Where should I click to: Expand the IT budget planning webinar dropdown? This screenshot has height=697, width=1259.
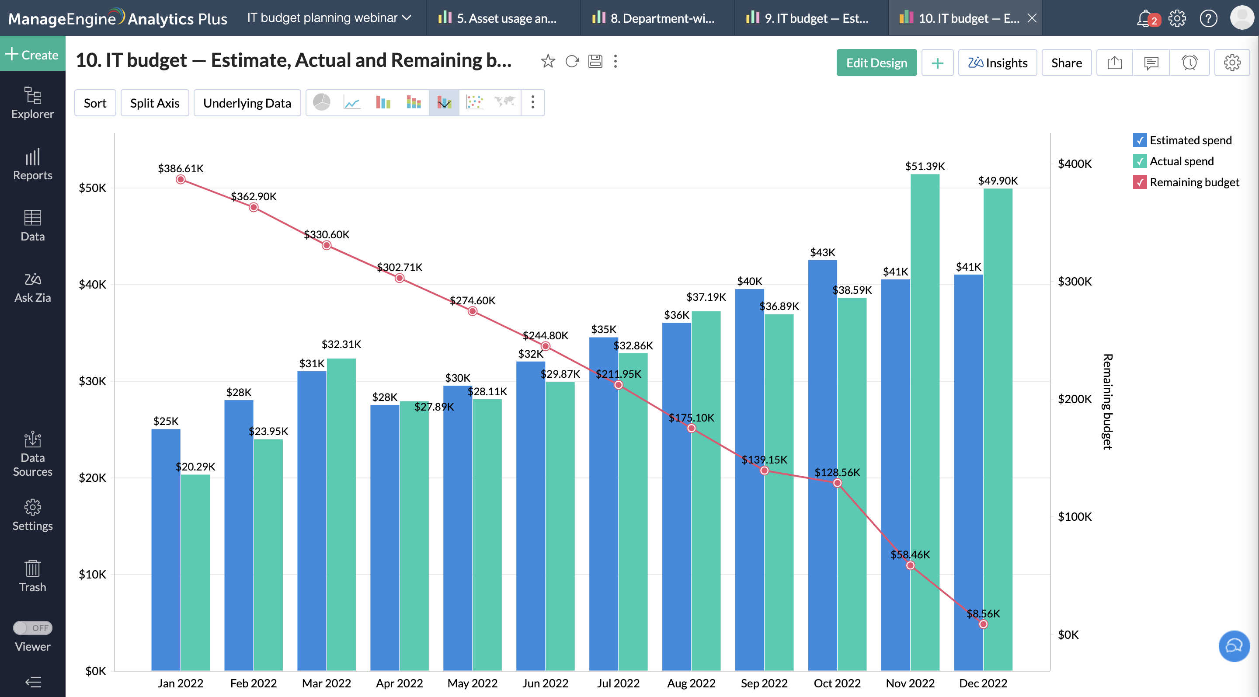tap(329, 18)
